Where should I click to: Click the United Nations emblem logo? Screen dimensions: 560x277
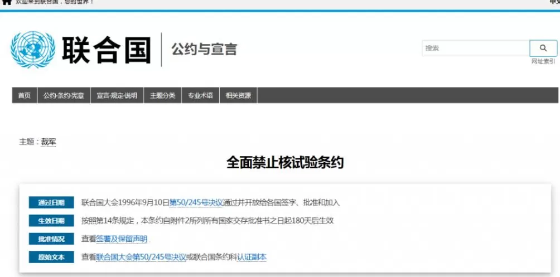(x=33, y=49)
